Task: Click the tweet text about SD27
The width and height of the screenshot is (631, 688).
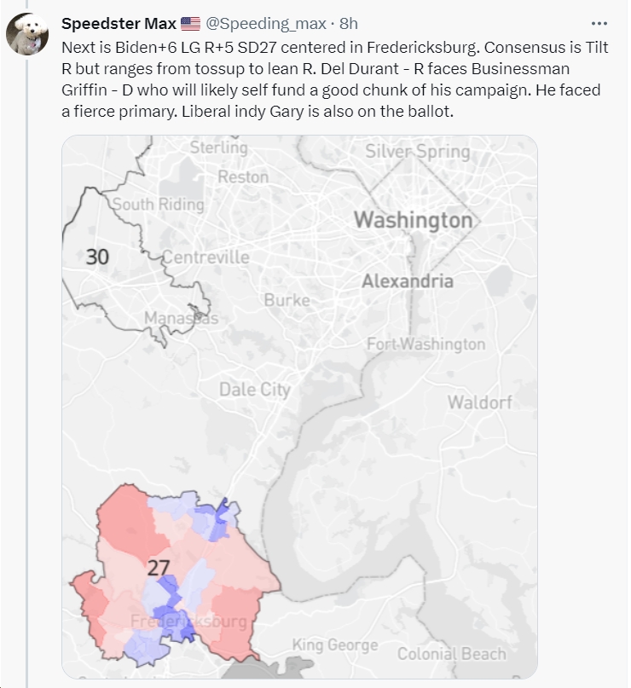Action: (x=335, y=79)
